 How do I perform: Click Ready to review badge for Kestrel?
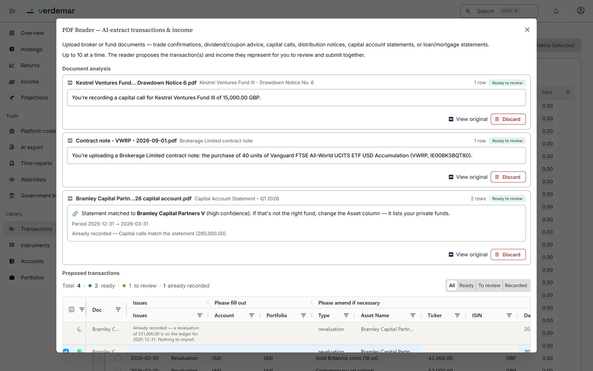tap(507, 83)
